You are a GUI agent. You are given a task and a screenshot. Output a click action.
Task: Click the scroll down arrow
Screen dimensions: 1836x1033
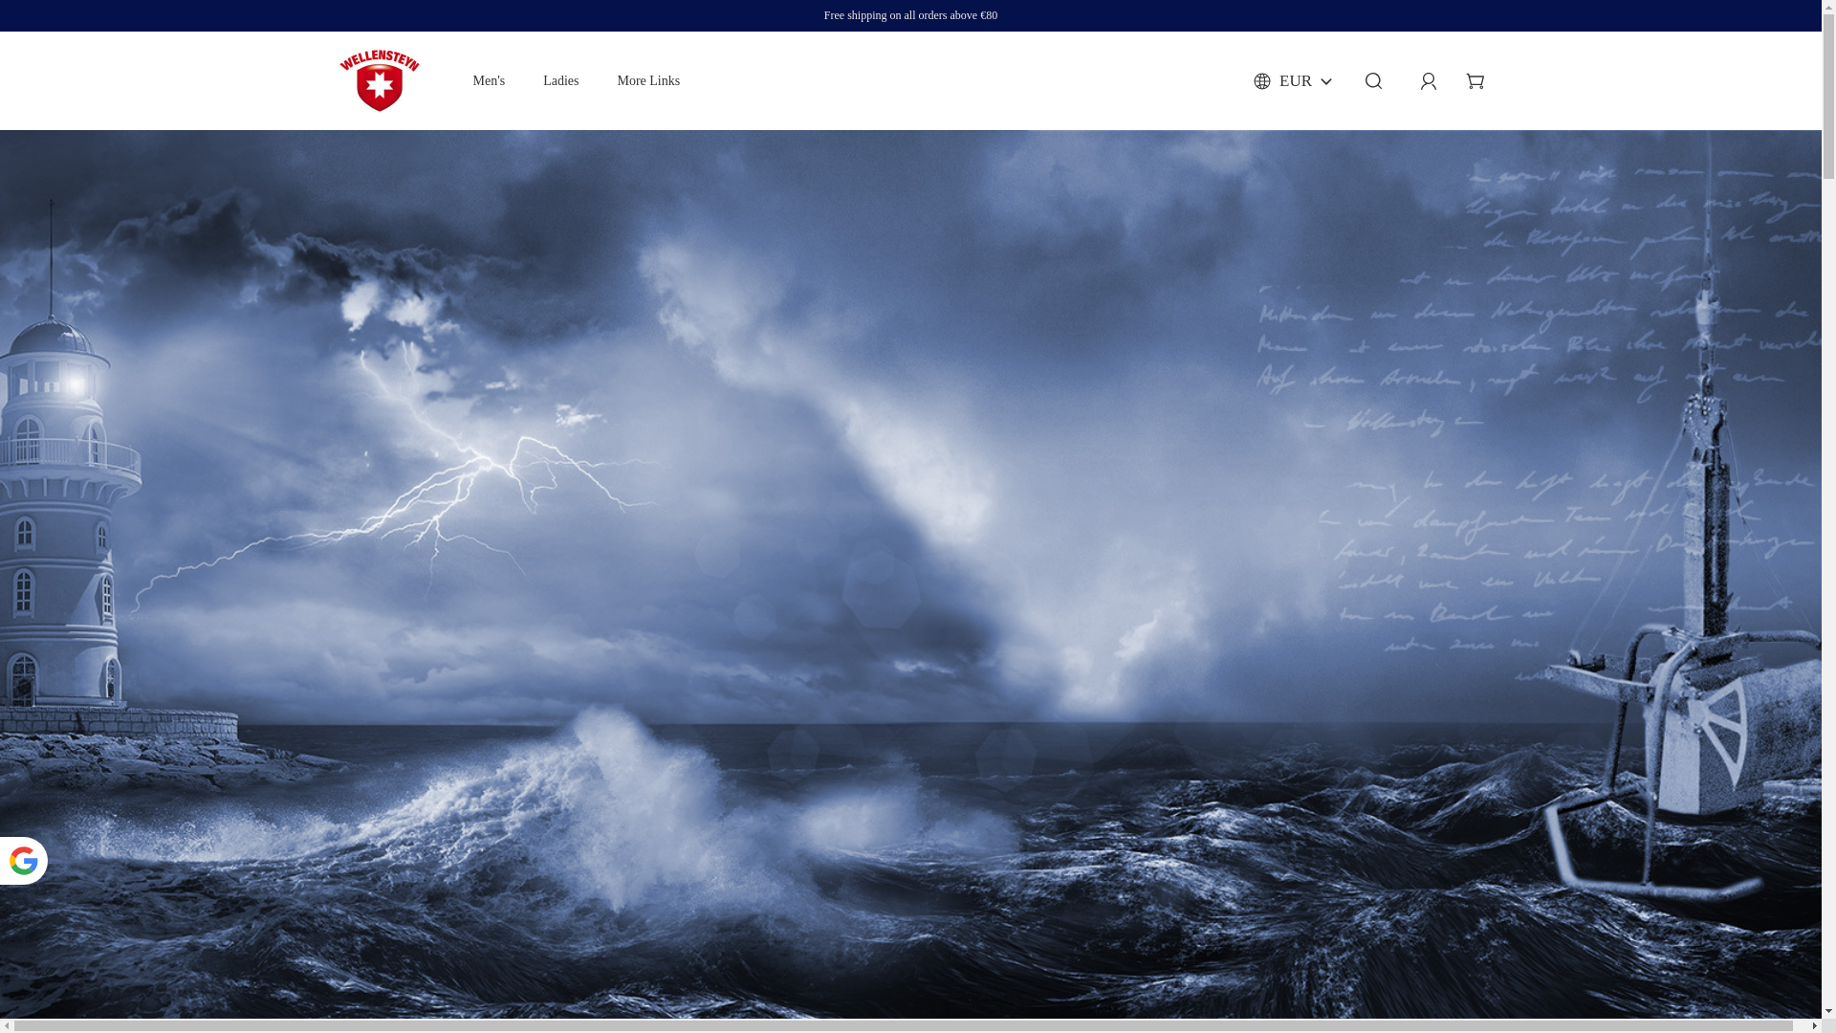point(1828,1011)
